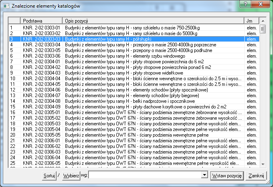This screenshot has height=187, width=273.
Task: Click the scrollbar up arrow
Action: click(262, 21)
